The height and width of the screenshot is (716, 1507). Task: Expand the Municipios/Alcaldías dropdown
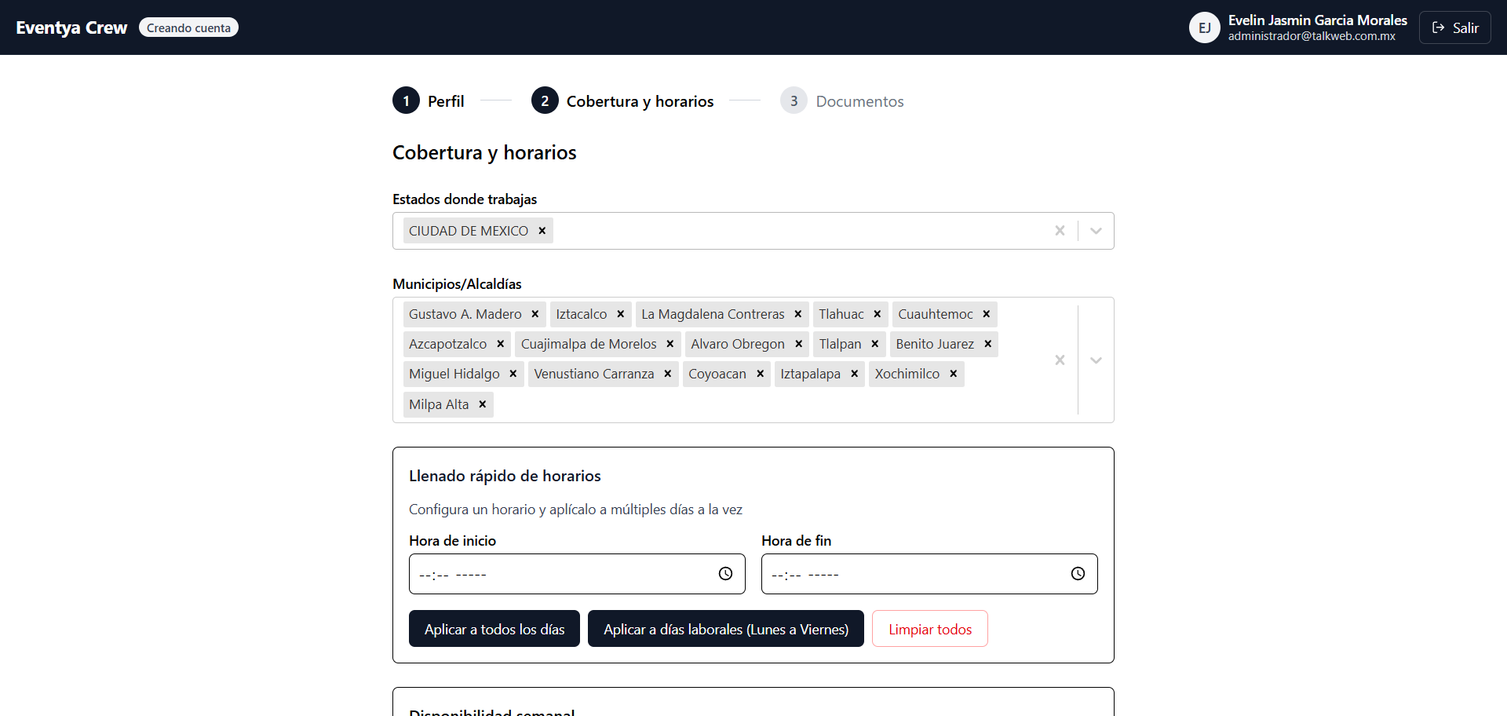click(x=1096, y=360)
